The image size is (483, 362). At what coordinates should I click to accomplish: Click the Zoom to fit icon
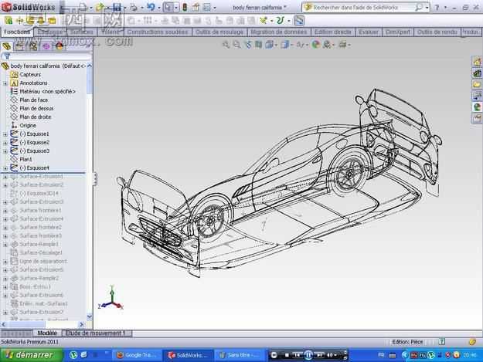pos(226,45)
